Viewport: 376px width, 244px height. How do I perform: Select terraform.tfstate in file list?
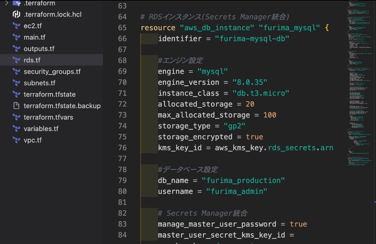(x=49, y=94)
